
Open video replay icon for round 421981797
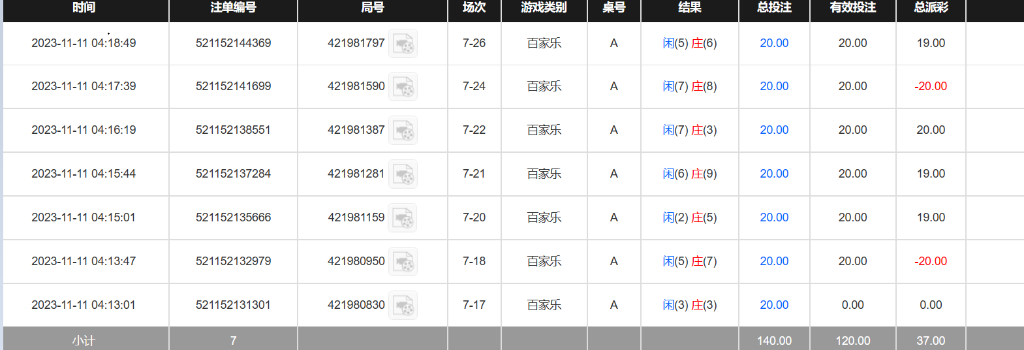click(x=403, y=43)
